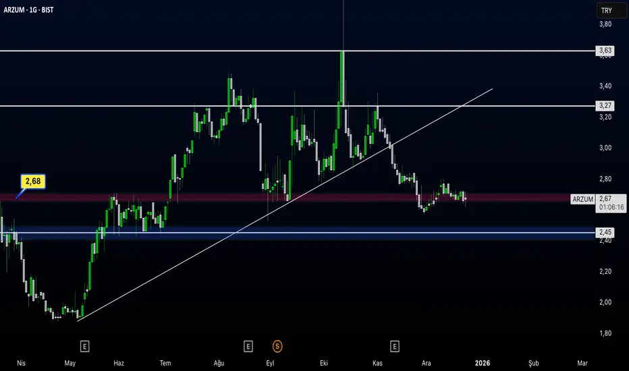
Task: Click the Şub month label
Action: point(534,363)
